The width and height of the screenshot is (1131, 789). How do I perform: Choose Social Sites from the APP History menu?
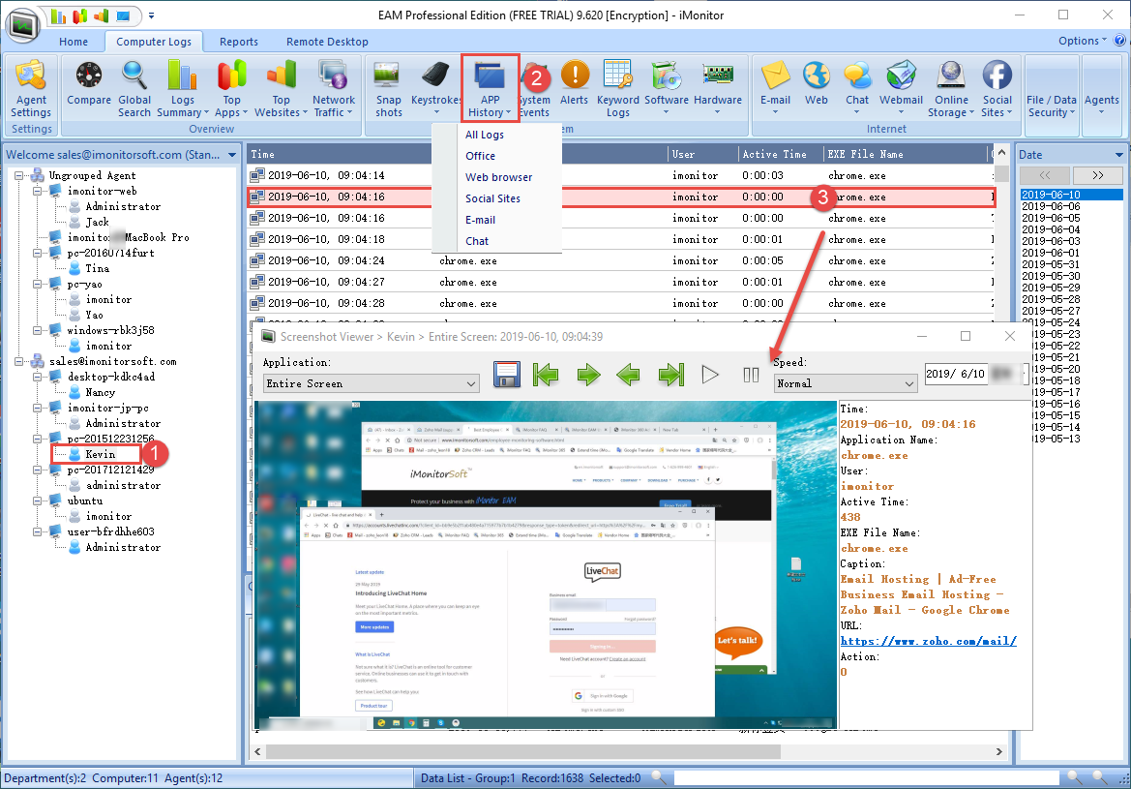[x=492, y=198]
